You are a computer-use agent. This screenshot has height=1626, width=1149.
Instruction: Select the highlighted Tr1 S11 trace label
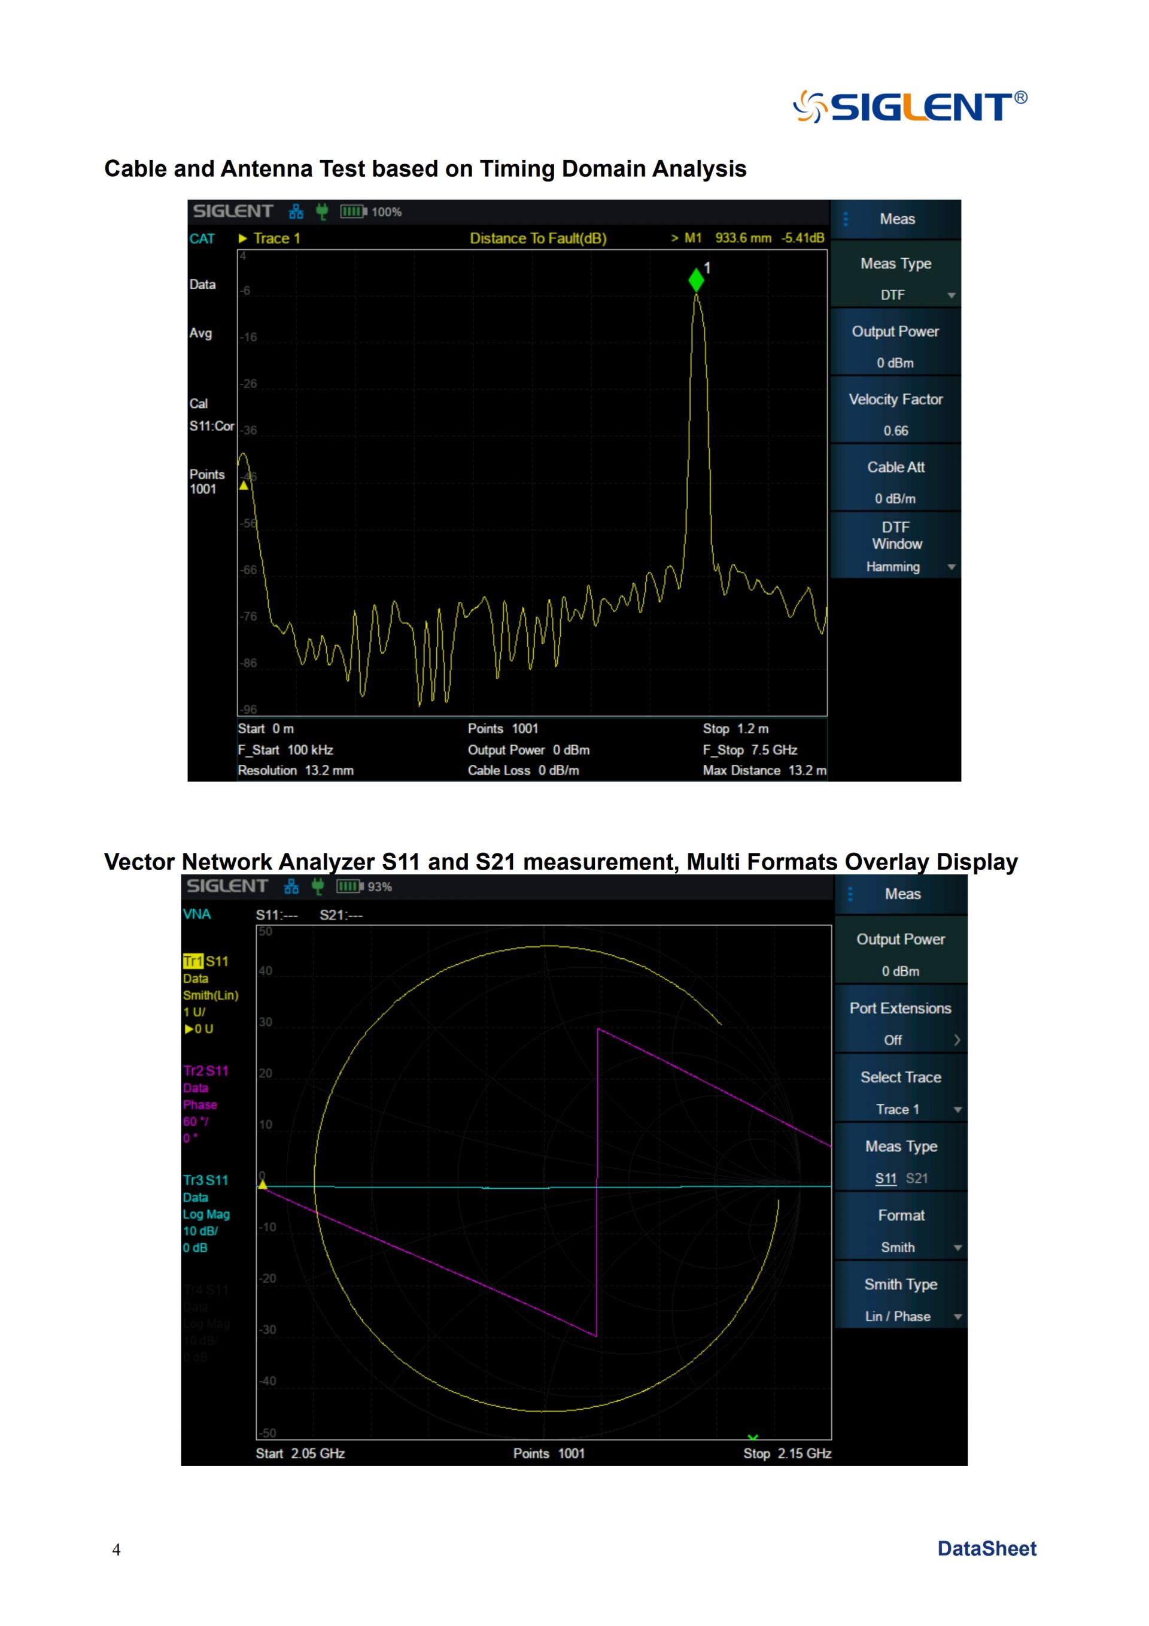(x=205, y=961)
